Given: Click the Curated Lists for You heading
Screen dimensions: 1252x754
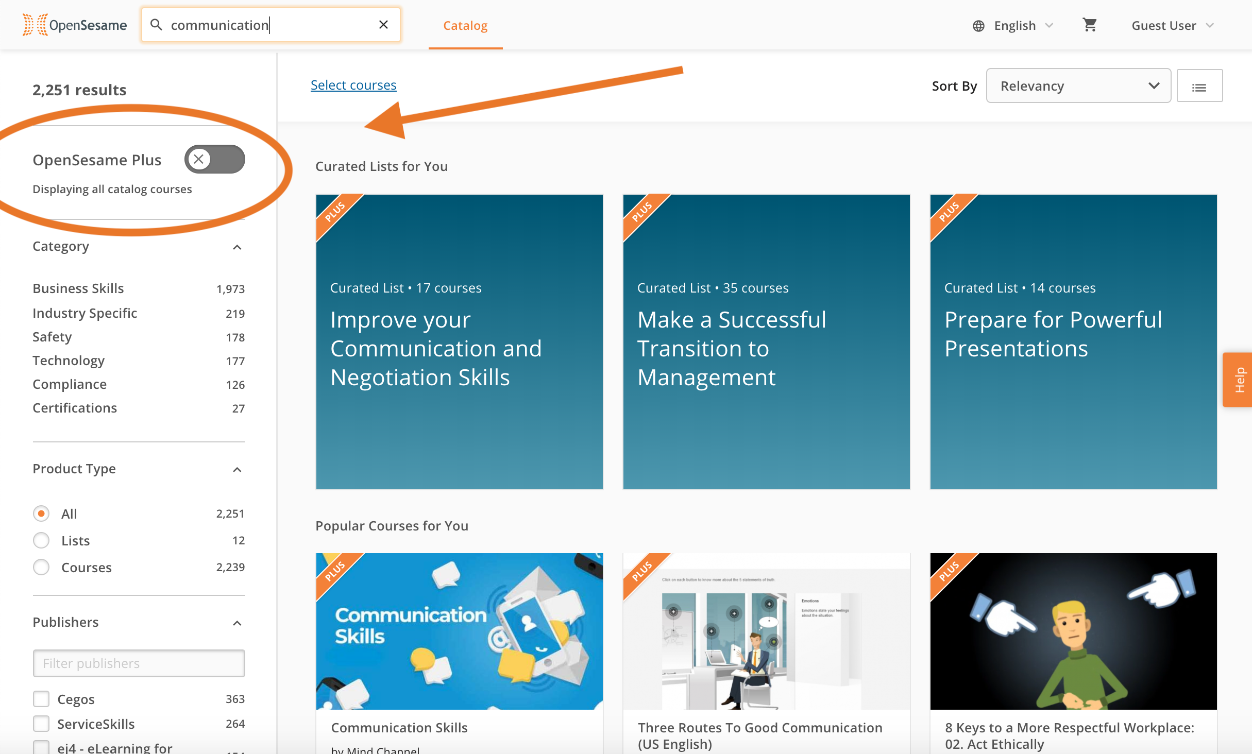Looking at the screenshot, I should pos(381,166).
